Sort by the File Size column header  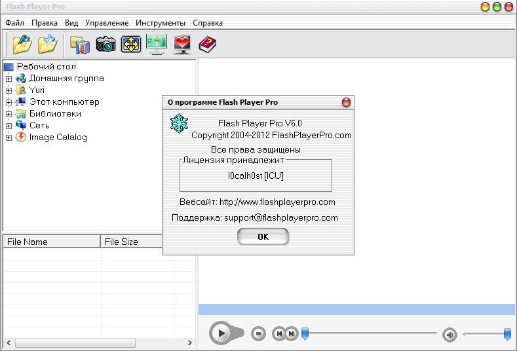[x=132, y=242]
